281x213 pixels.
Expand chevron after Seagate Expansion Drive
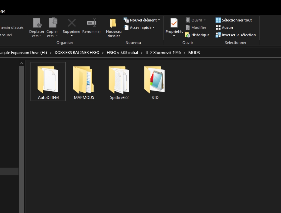point(51,53)
